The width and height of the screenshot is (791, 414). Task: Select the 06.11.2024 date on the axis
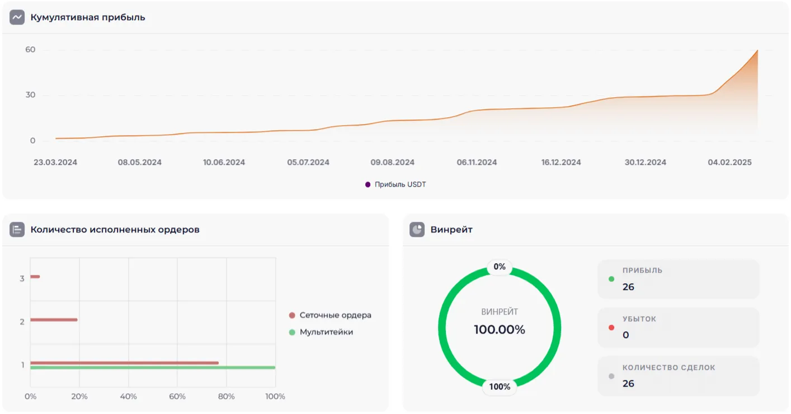[477, 163]
